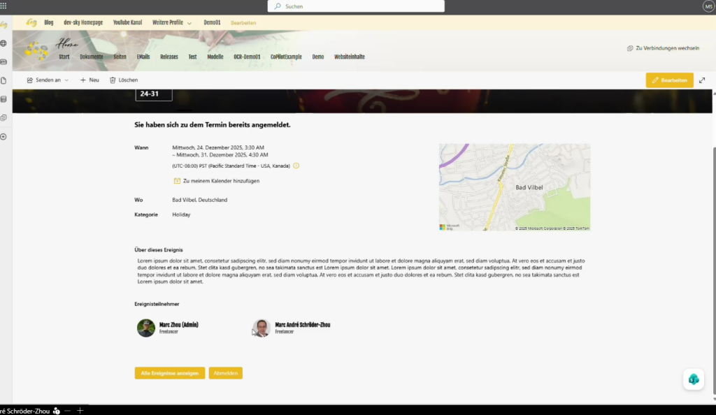Open the SharePoint assistant floating icon

click(694, 379)
